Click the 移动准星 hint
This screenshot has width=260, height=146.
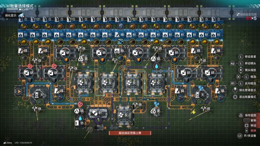247,57
